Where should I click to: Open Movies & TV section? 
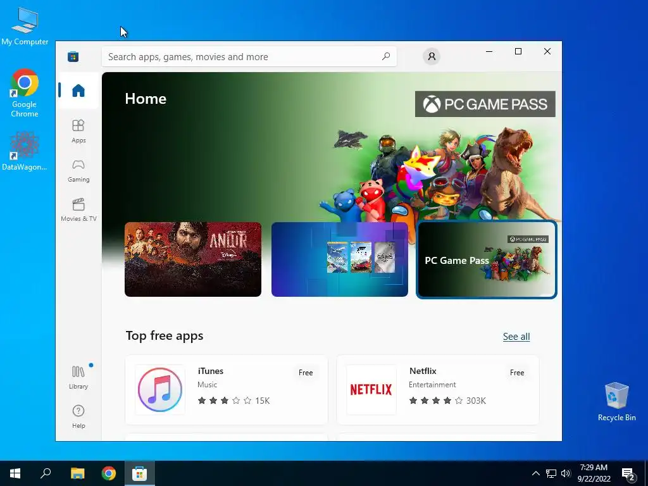coord(78,210)
